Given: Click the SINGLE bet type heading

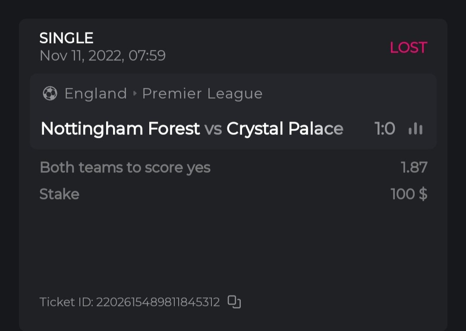Looking at the screenshot, I should (66, 38).
